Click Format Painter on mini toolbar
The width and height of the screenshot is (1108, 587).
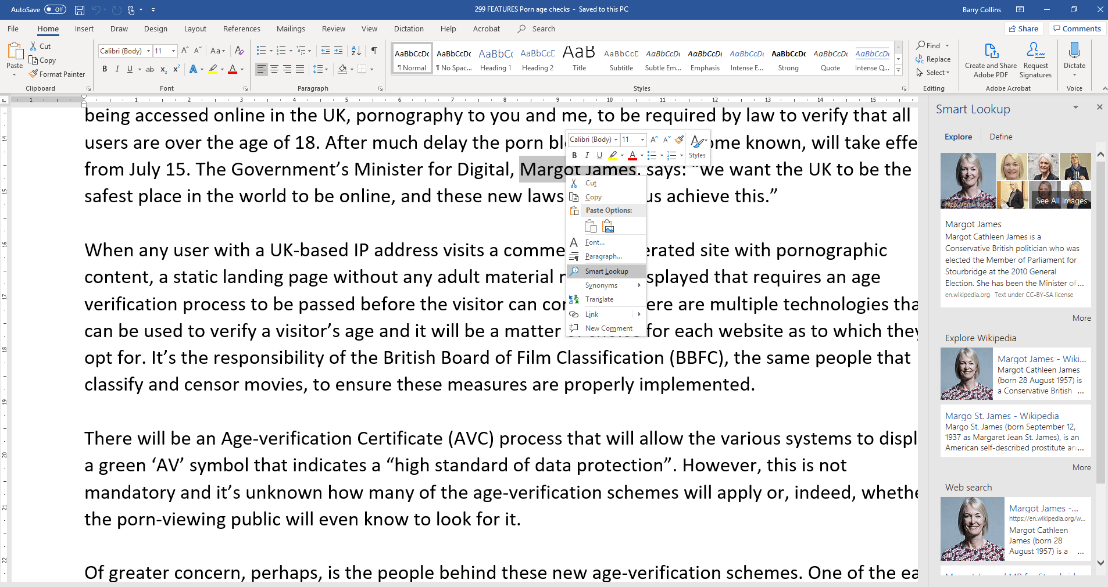(x=679, y=139)
